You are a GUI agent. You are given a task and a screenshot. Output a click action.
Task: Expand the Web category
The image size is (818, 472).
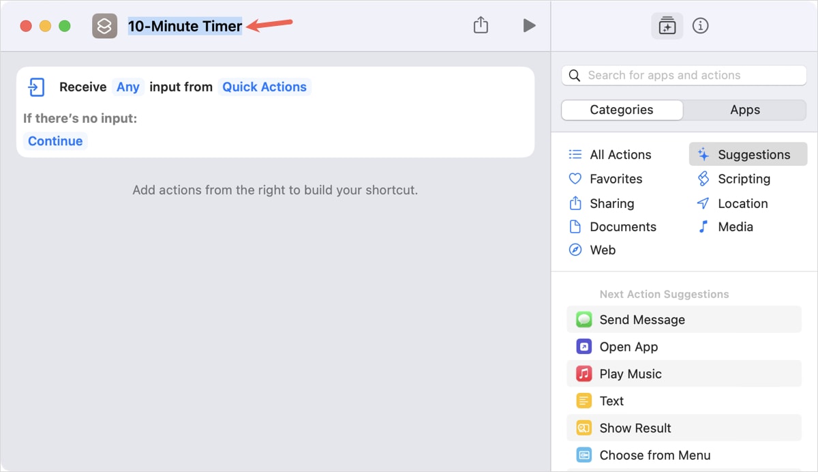(602, 250)
